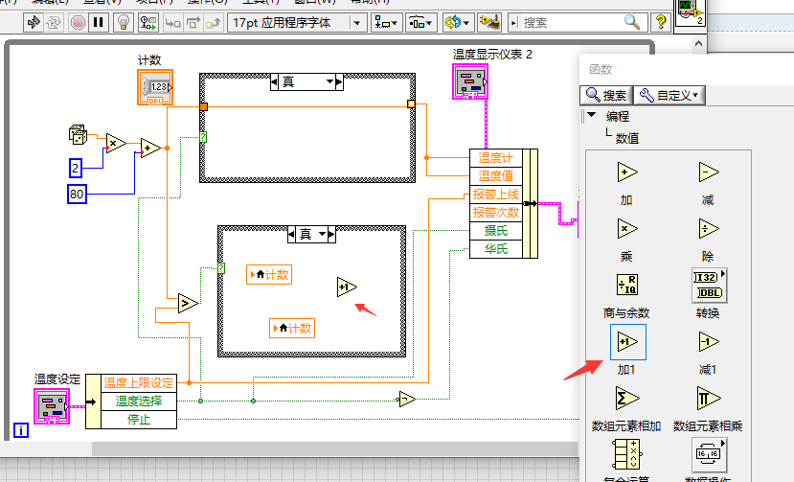Screen dimensions: 794x482
Task: Click the VI icon pane at top right
Action: click(x=691, y=12)
